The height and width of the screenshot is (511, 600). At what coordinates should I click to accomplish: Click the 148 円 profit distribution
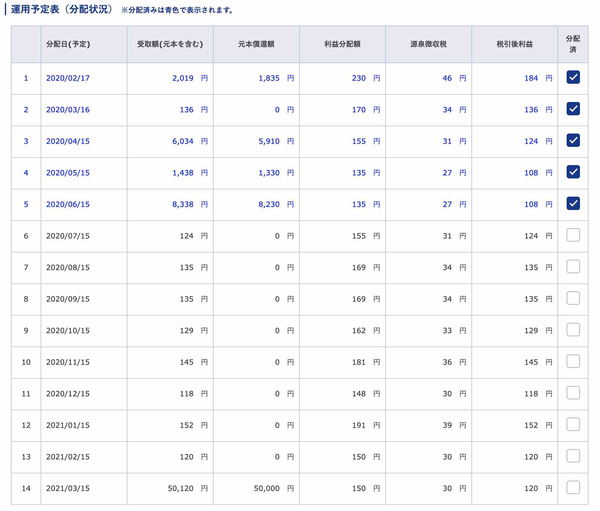click(366, 394)
